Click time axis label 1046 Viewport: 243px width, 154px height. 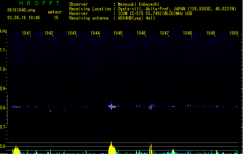(x=141, y=33)
